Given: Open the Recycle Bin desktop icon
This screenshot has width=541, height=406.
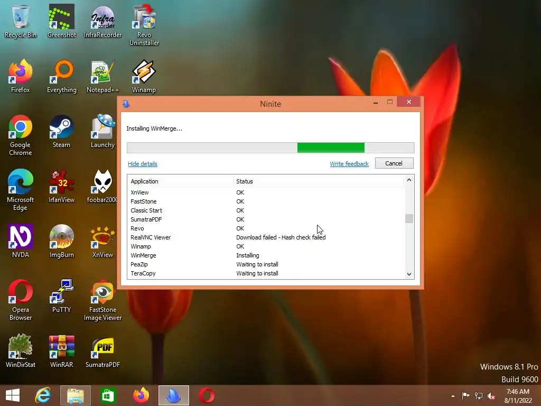Looking at the screenshot, I should (21, 21).
